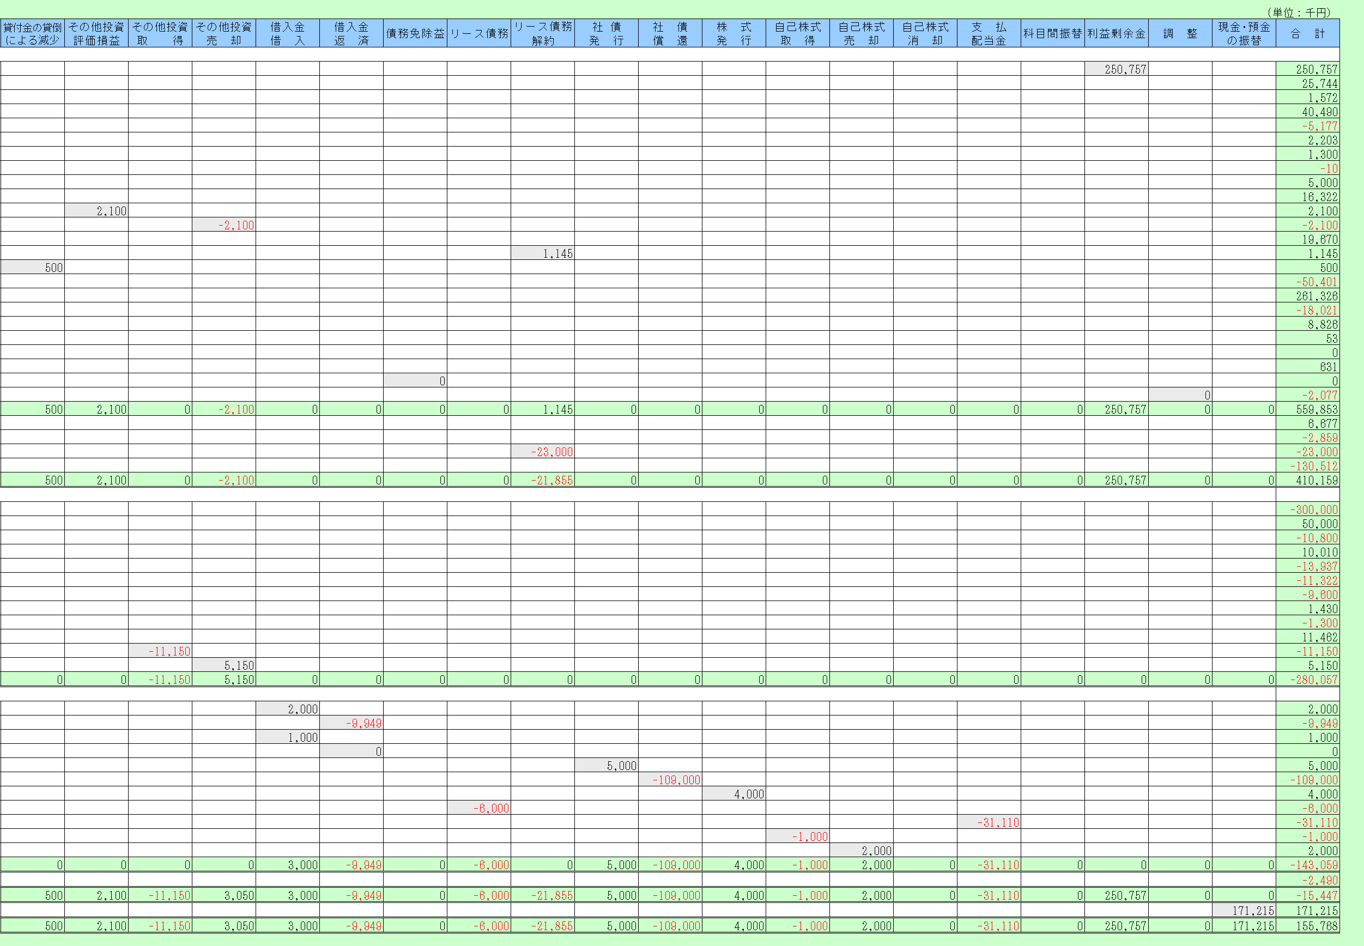Click total cell showing 8,826
Image resolution: width=1364 pixels, height=946 pixels.
click(1308, 325)
